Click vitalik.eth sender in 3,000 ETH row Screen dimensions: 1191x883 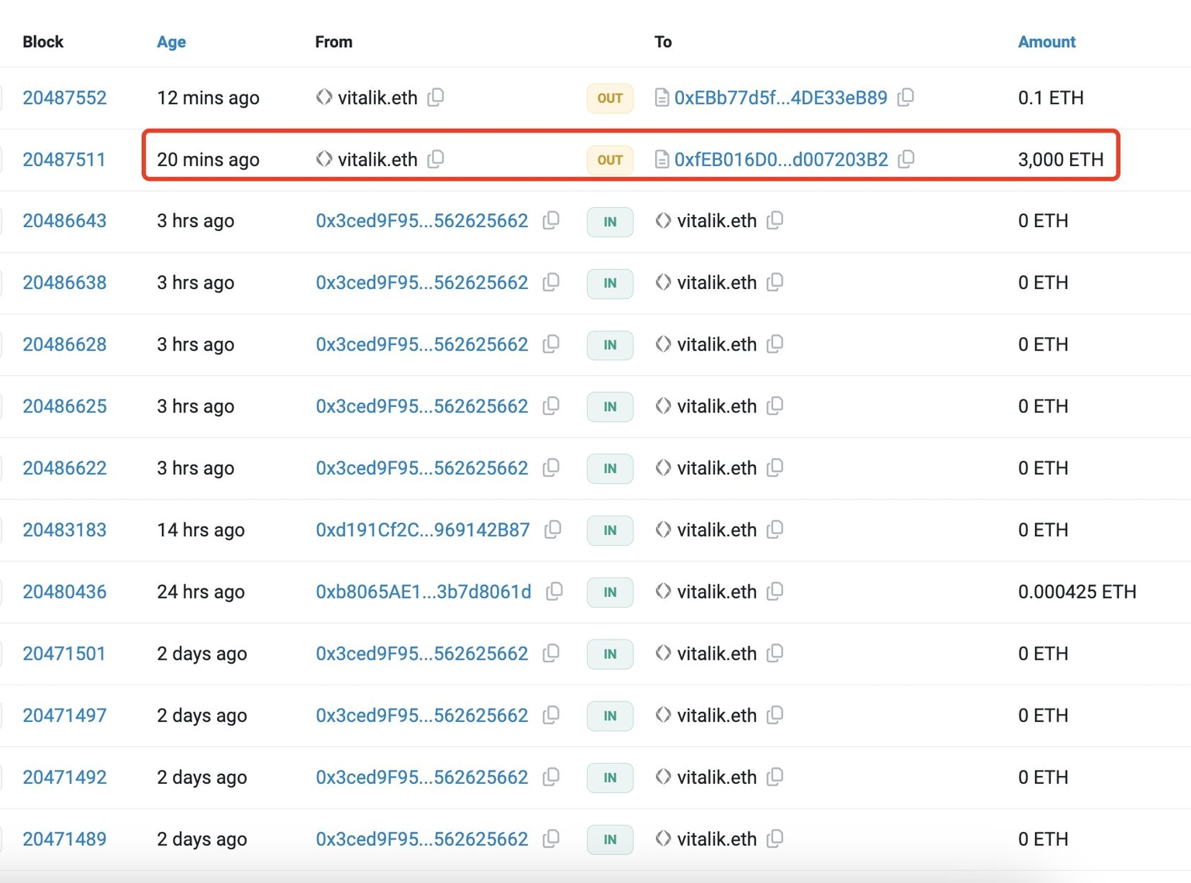[x=377, y=160]
